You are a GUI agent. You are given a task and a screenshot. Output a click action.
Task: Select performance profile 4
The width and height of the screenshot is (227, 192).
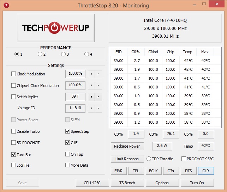tap(86, 54)
